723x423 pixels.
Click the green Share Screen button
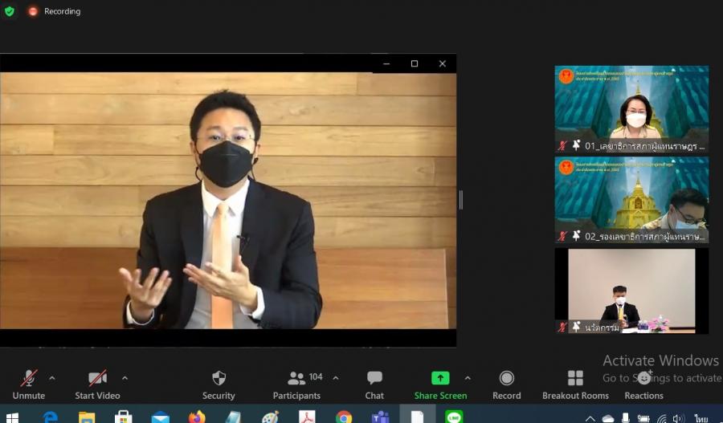(440, 384)
